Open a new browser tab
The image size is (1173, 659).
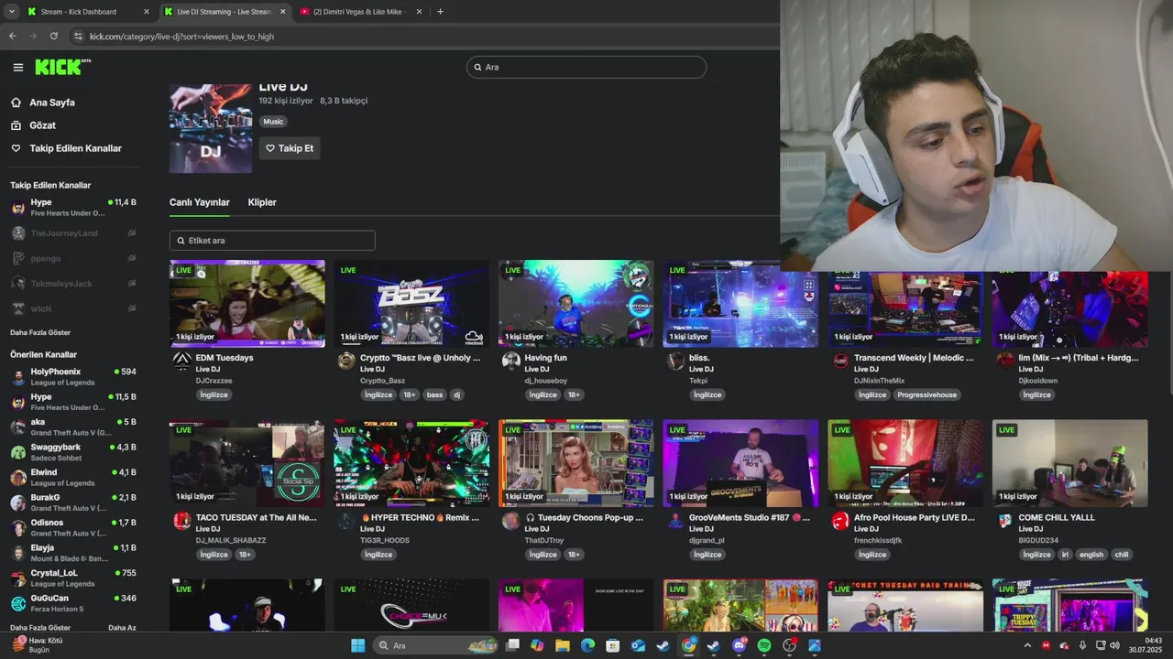440,12
